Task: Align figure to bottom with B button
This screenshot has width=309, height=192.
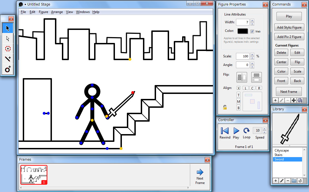Action: 238,108
